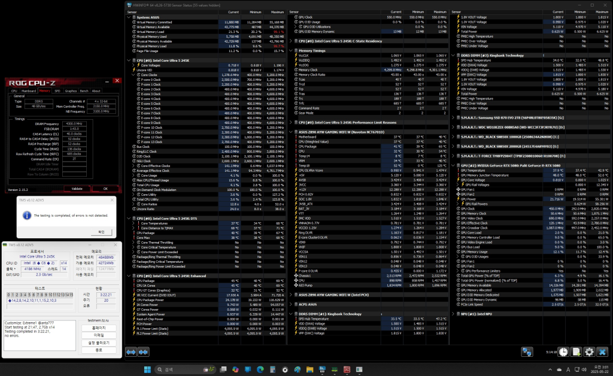
Task: Switch to the TM5 memory test taskbar icon
Action: tap(335, 369)
